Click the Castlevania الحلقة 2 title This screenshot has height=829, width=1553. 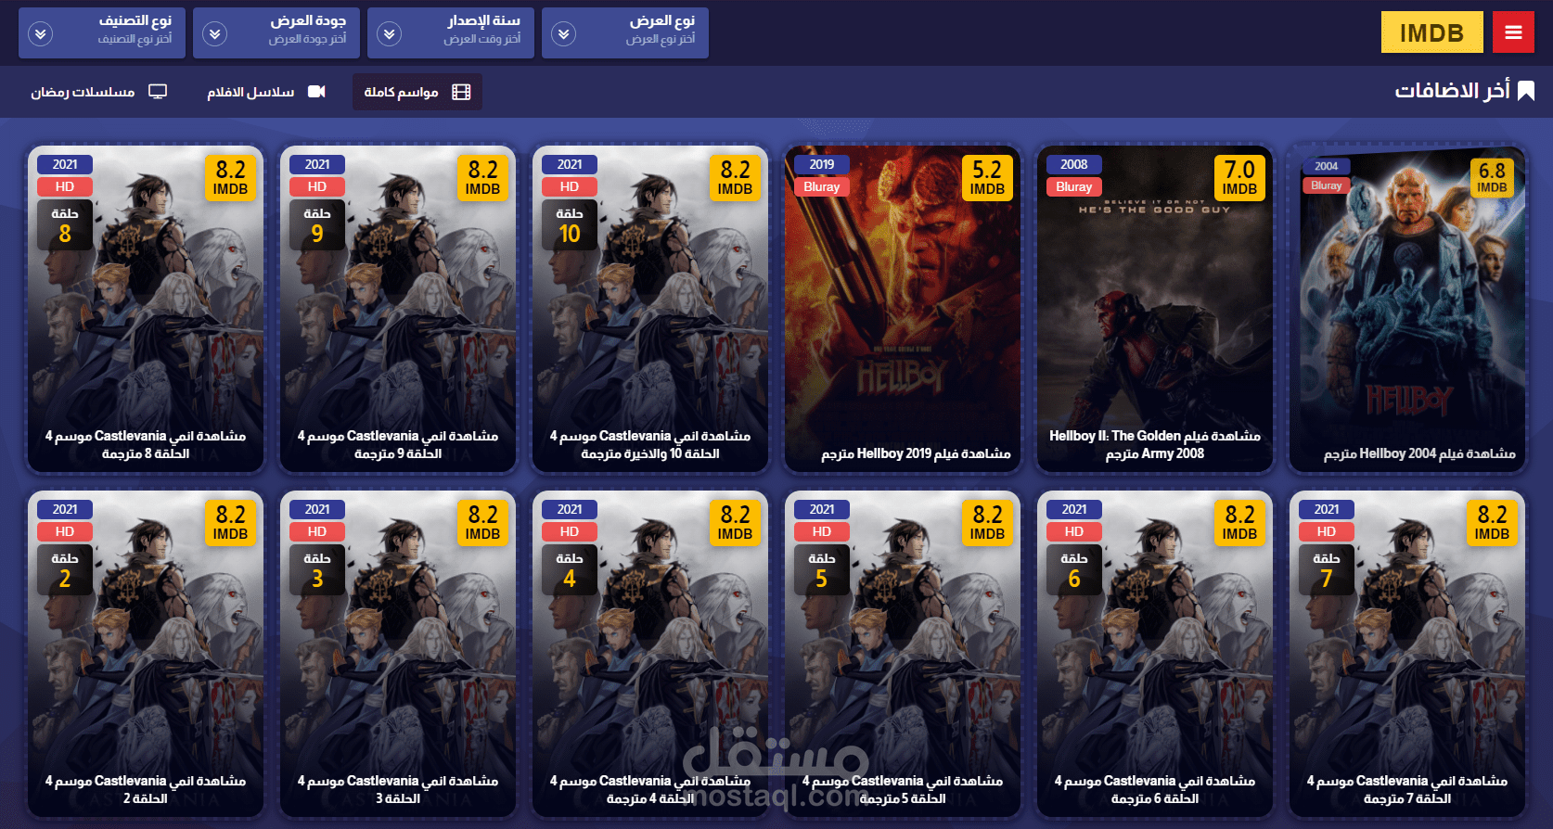(146, 789)
